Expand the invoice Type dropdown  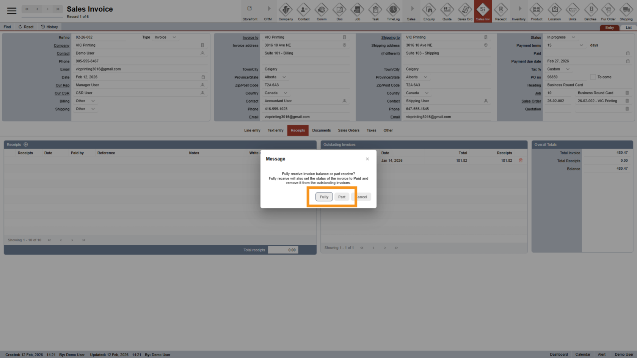[x=174, y=37]
